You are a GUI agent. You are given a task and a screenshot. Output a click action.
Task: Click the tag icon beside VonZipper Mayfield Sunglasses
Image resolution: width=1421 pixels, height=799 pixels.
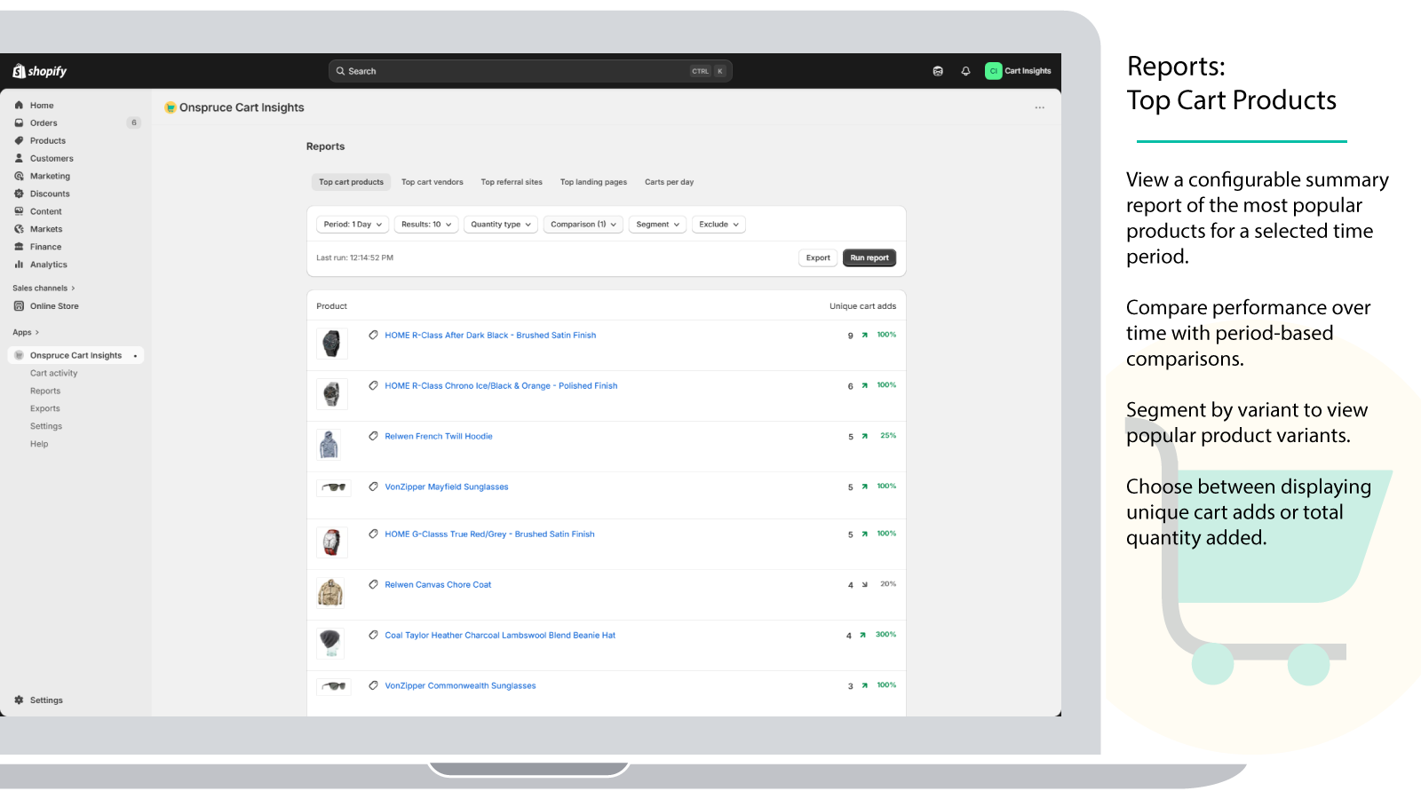(x=373, y=487)
